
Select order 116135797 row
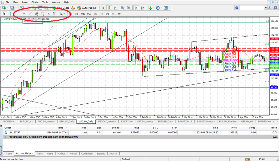click(140, 132)
